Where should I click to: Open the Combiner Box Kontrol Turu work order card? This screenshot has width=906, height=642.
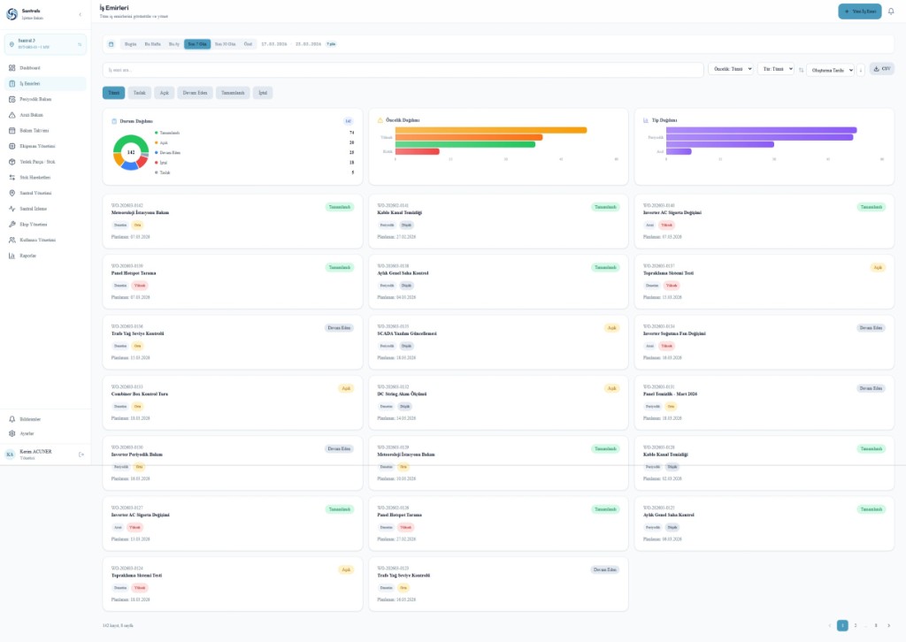233,403
